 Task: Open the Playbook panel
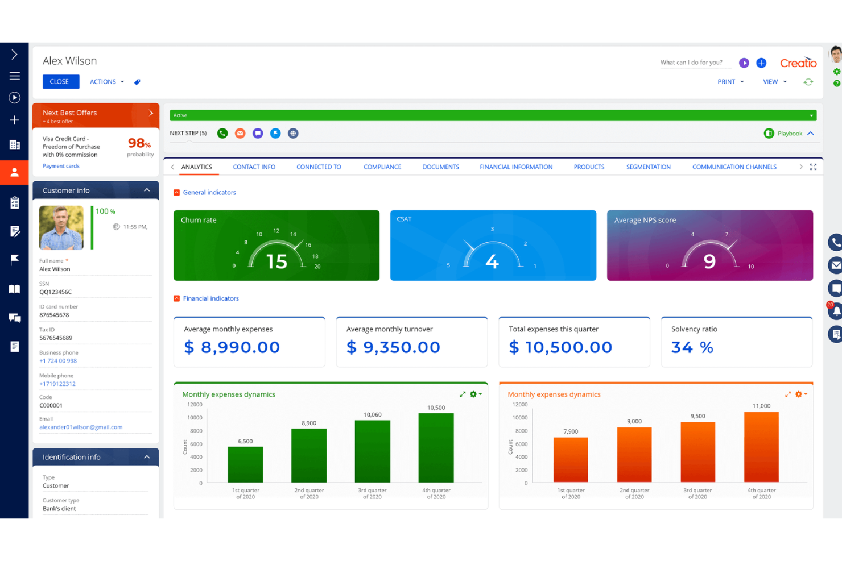pyautogui.click(x=790, y=133)
